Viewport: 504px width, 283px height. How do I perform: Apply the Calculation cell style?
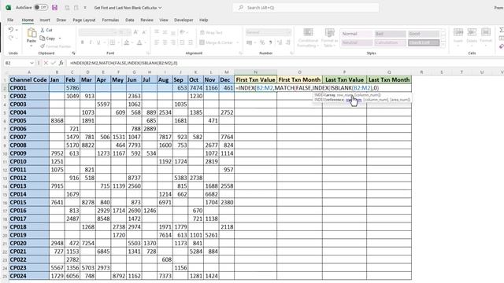391,42
